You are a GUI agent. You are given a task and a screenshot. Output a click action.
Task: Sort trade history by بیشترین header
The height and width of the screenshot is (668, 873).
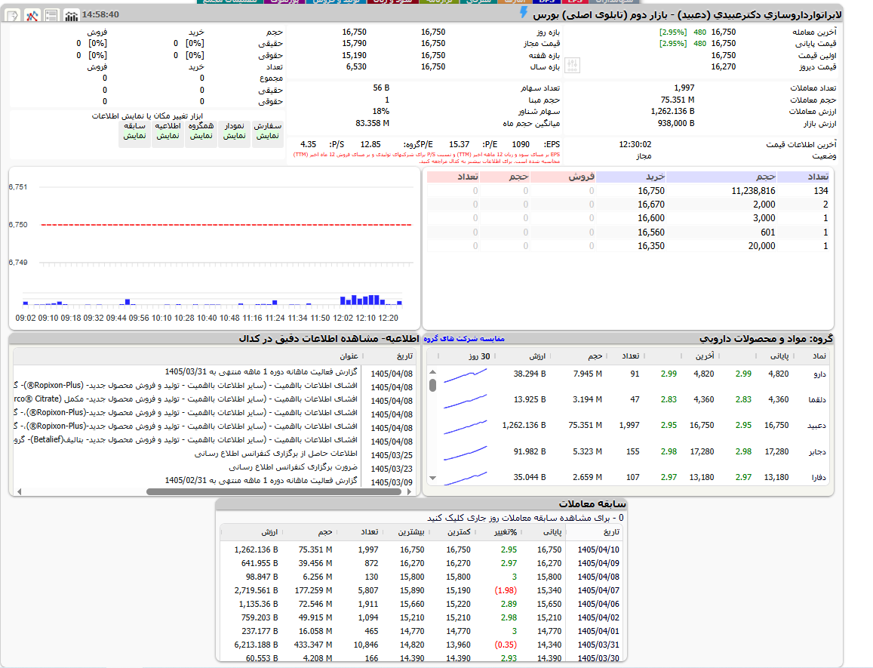[411, 532]
